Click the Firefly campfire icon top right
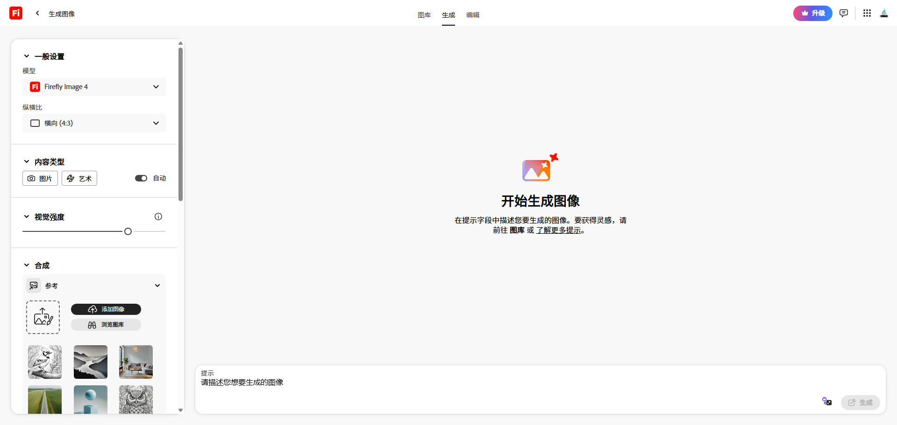Image resolution: width=897 pixels, height=425 pixels. [x=884, y=13]
